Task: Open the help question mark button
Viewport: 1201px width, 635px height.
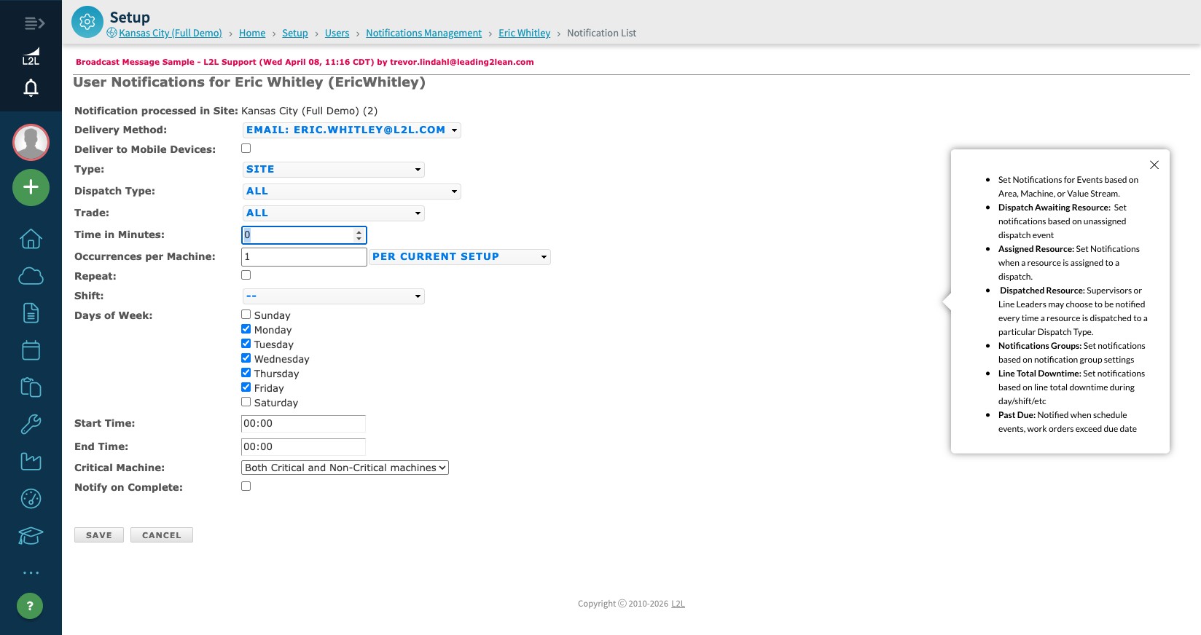Action: [30, 606]
